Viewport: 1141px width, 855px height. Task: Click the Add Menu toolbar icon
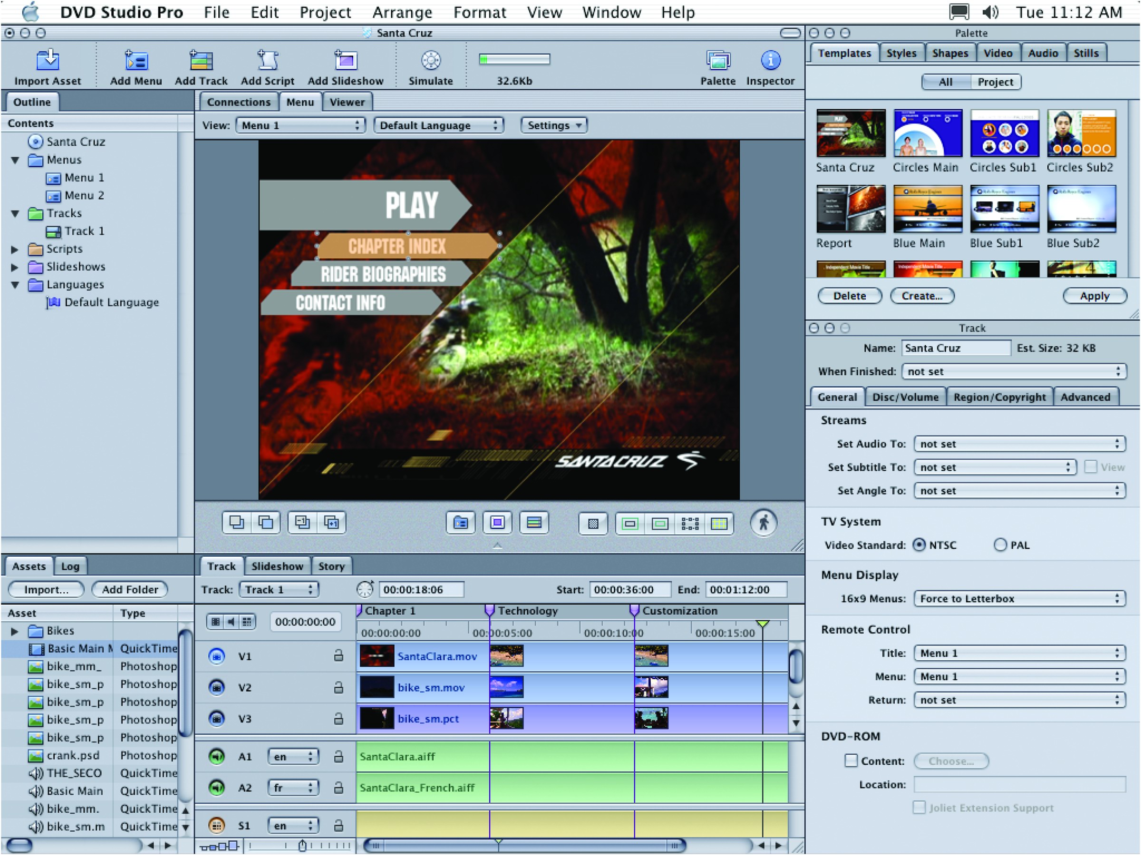click(x=135, y=61)
